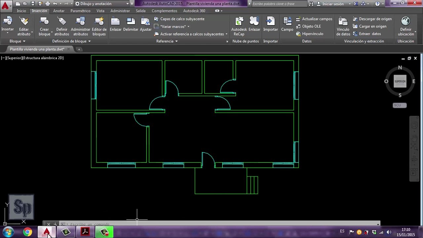
Task: Click the New drawing icon in quick access toolbar
Action: click(x=18, y=4)
